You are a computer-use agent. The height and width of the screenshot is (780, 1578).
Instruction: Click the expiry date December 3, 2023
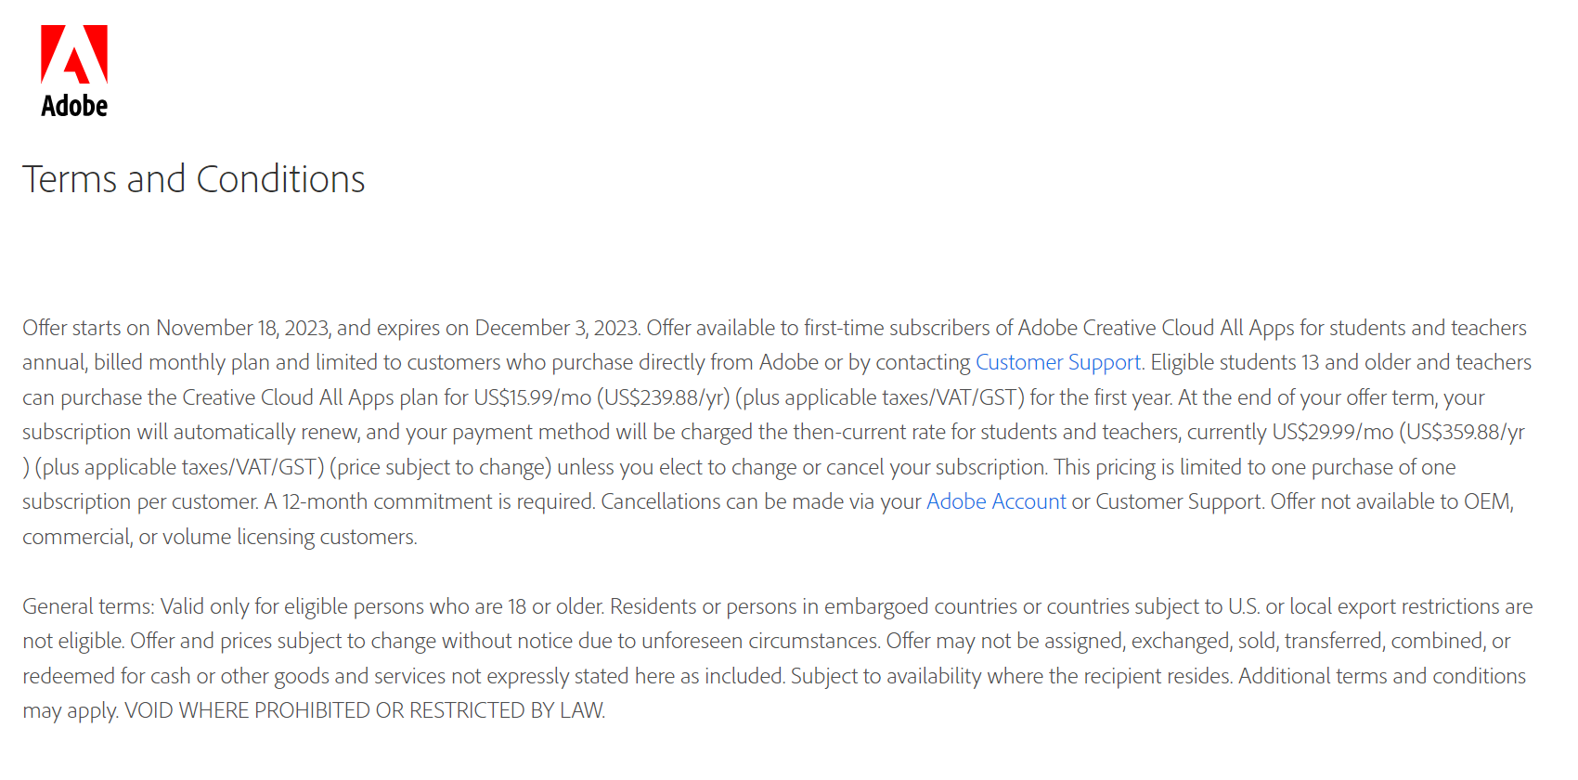tap(556, 328)
